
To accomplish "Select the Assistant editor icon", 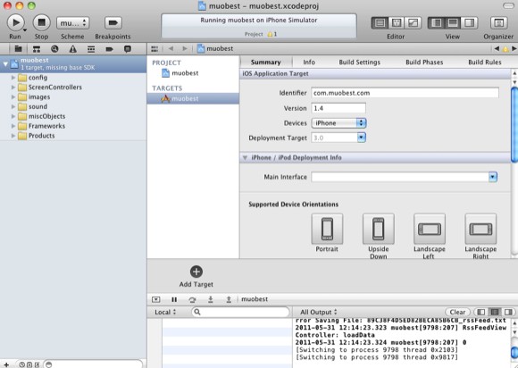I will coord(397,23).
